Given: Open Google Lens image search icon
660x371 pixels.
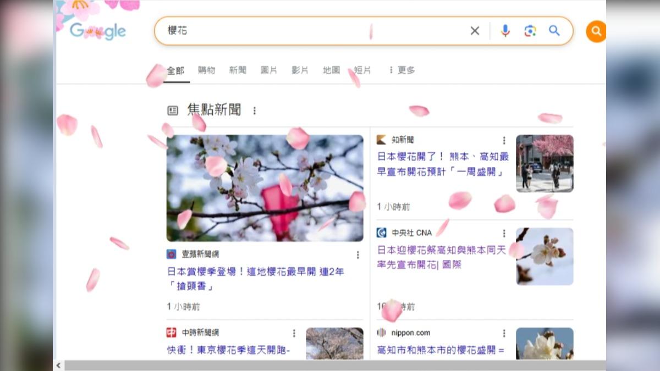Looking at the screenshot, I should click(530, 31).
